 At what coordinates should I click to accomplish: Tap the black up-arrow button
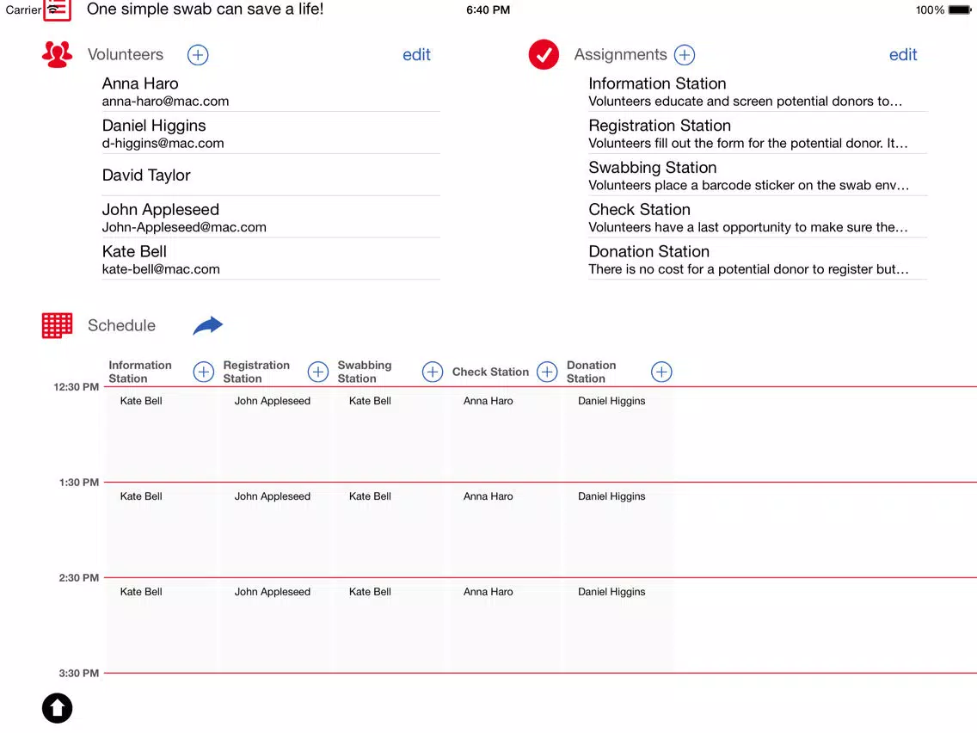[57, 708]
